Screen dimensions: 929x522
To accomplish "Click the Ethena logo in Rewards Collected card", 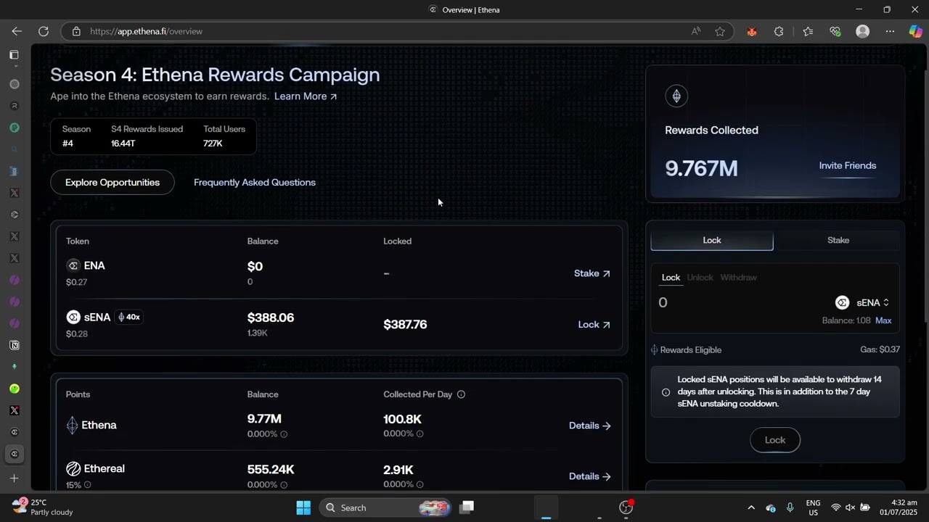I will click(x=676, y=96).
